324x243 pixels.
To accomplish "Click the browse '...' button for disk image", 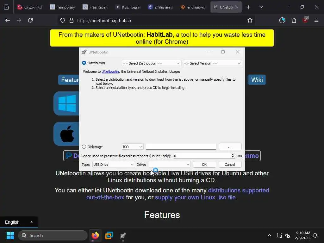I will coord(230,147).
